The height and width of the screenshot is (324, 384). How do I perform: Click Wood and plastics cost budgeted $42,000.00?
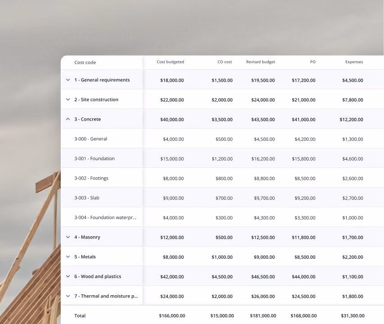click(172, 277)
